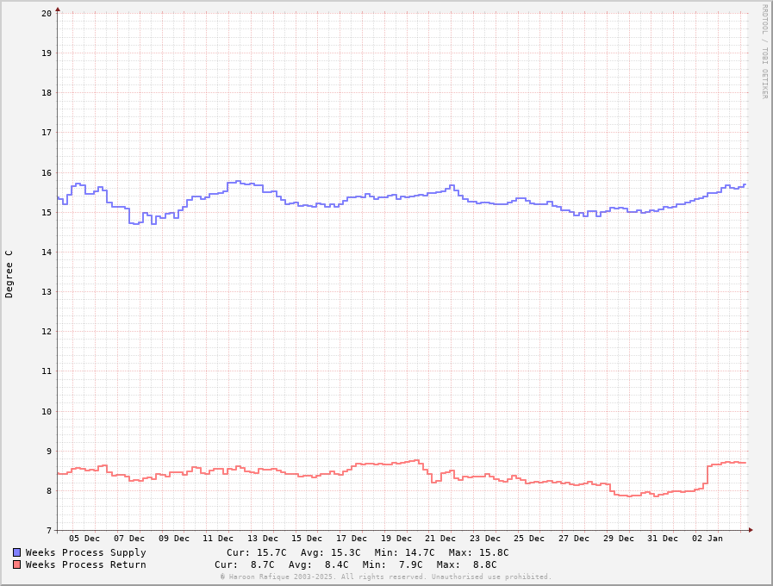Click the red Weeks Process Return swatch
This screenshot has width=773, height=586.
coord(16,564)
